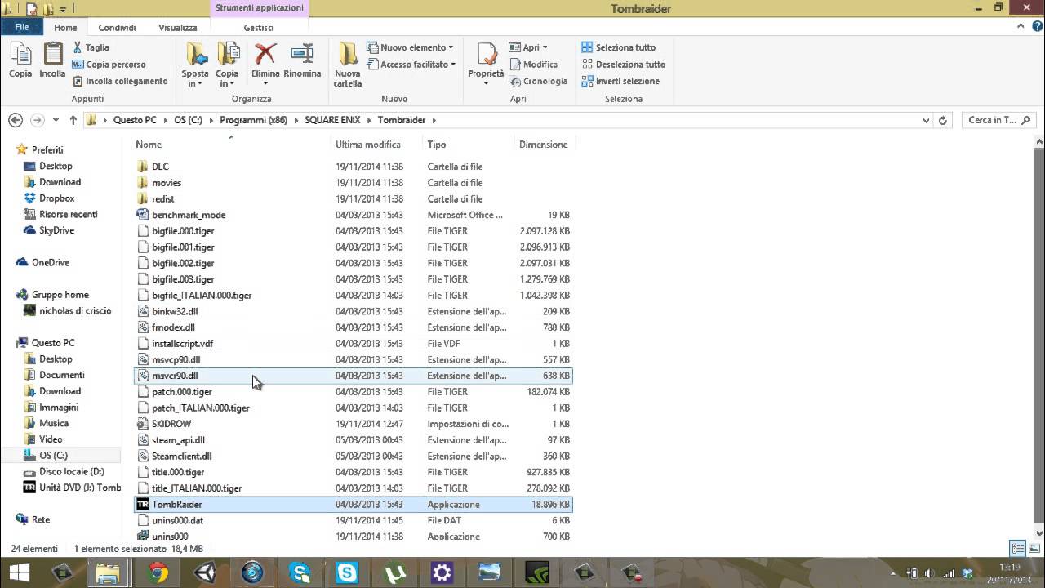Click Modifica in the Apri group
This screenshot has height=588, width=1045.
(x=534, y=65)
